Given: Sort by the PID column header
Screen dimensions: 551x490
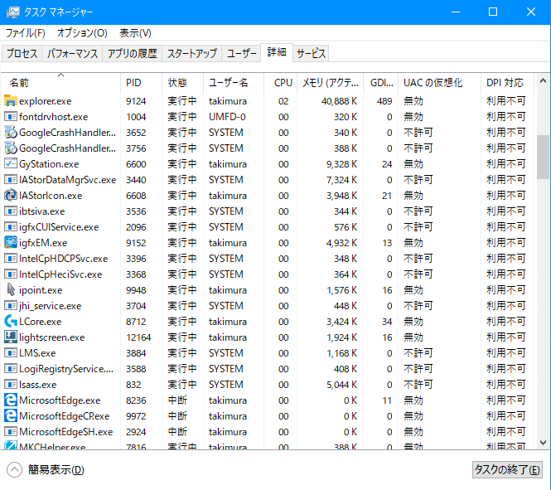Looking at the screenshot, I should click(141, 83).
